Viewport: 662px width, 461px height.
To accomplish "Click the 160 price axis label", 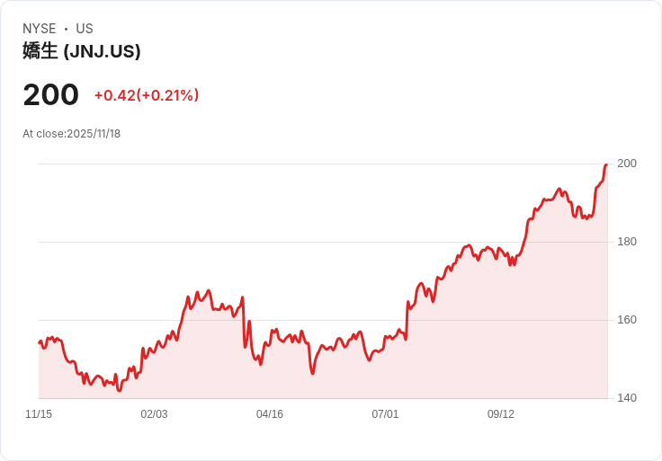I will [627, 320].
